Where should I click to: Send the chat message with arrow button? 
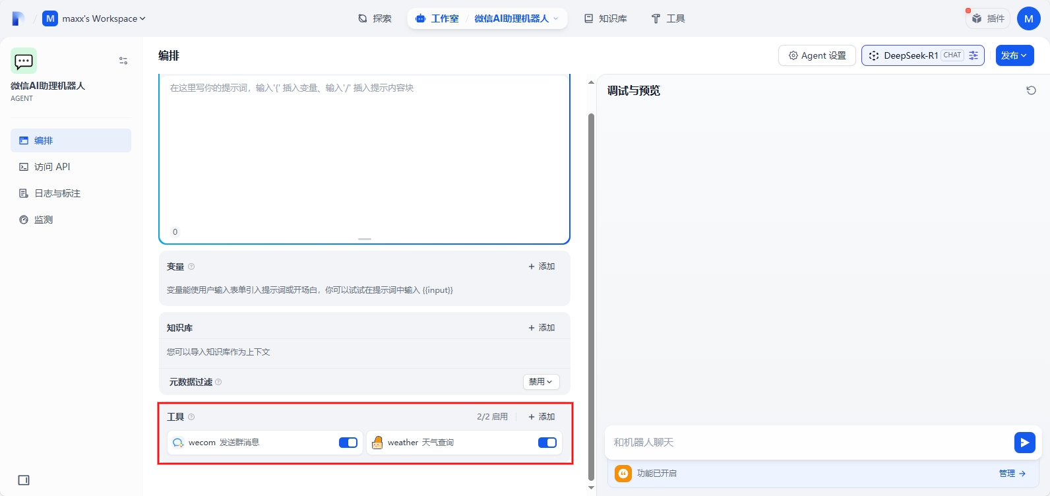1024,443
